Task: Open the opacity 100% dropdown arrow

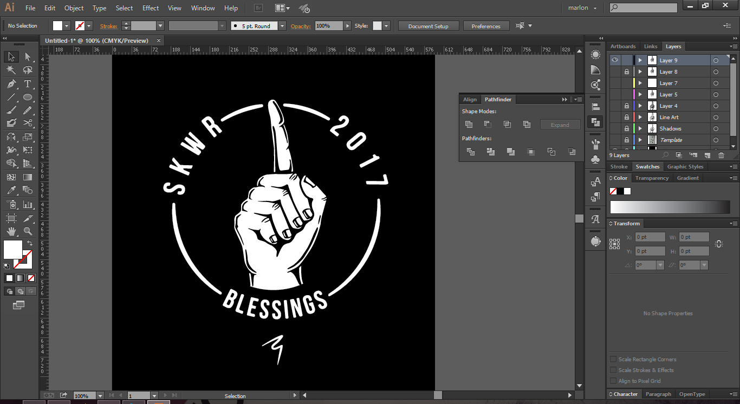Action: pos(347,26)
